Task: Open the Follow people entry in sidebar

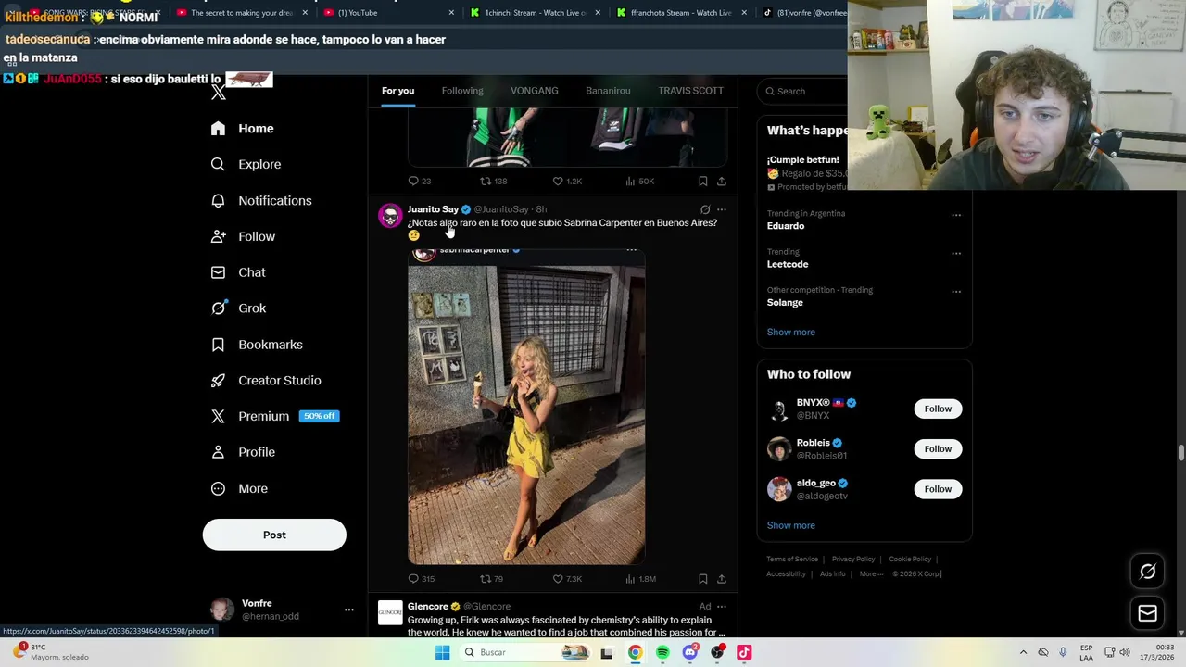Action: pos(243,236)
